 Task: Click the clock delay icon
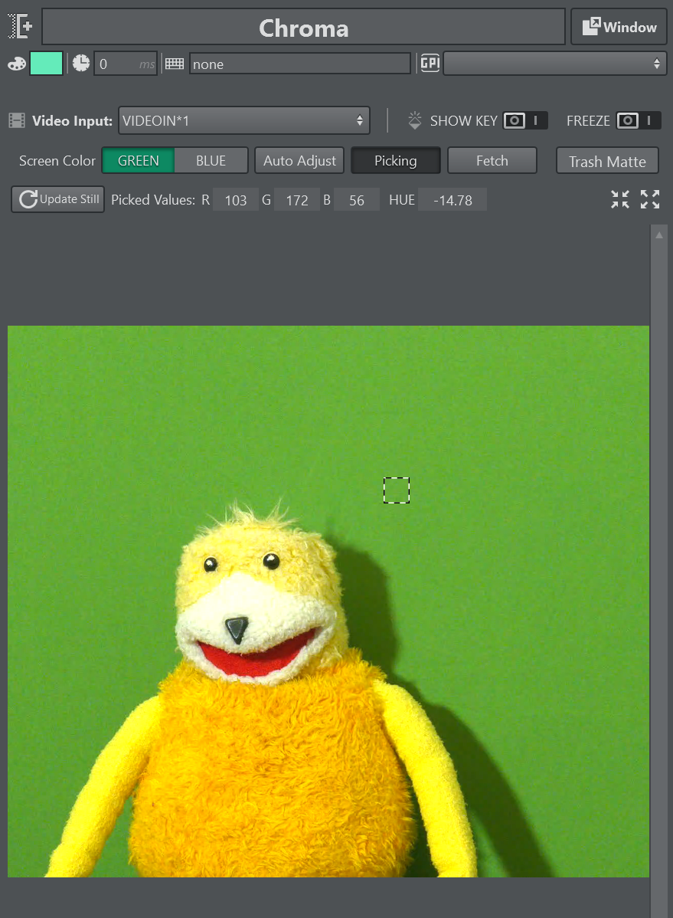[x=81, y=64]
